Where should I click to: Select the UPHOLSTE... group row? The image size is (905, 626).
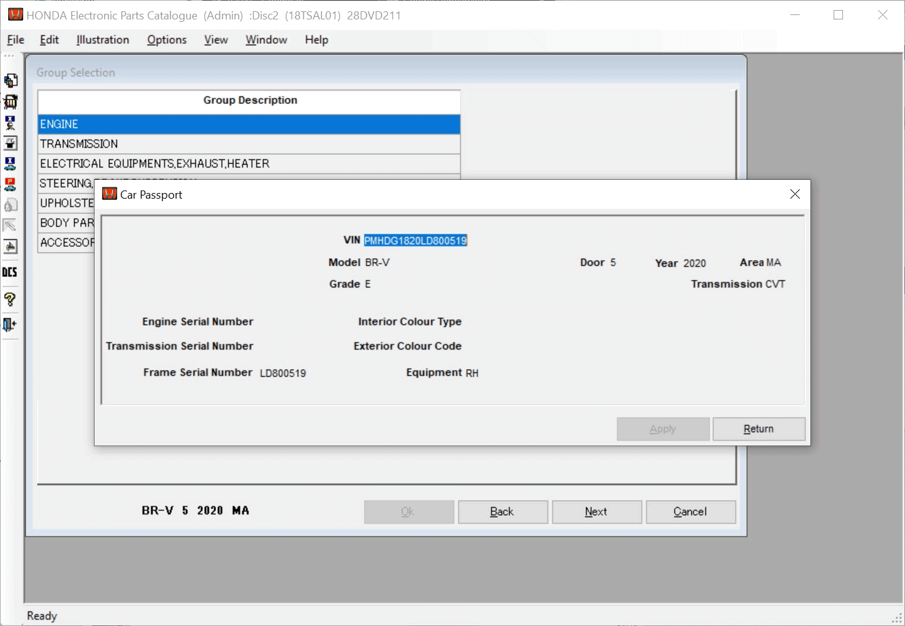66,203
